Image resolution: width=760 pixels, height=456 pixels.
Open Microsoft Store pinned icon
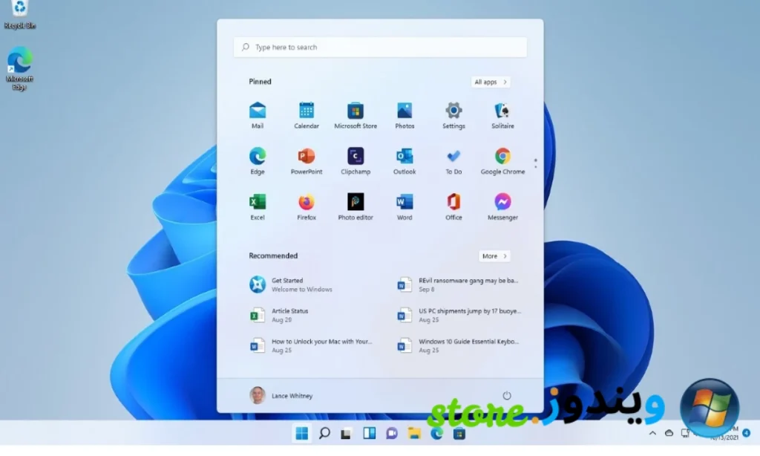click(x=356, y=111)
